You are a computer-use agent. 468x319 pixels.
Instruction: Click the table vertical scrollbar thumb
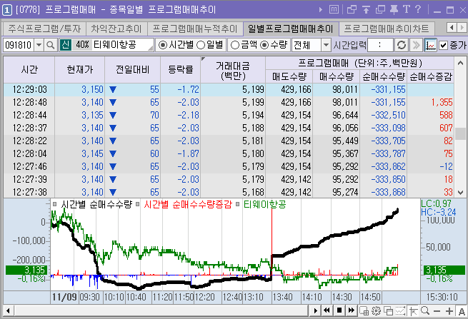point(460,133)
